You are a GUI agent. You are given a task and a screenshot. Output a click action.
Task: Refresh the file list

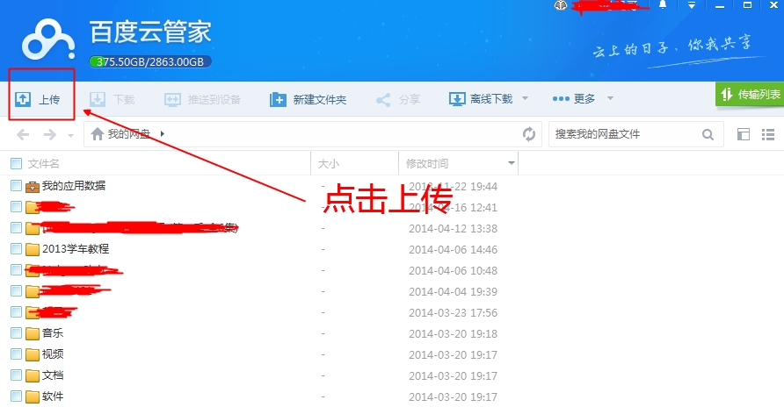(529, 134)
